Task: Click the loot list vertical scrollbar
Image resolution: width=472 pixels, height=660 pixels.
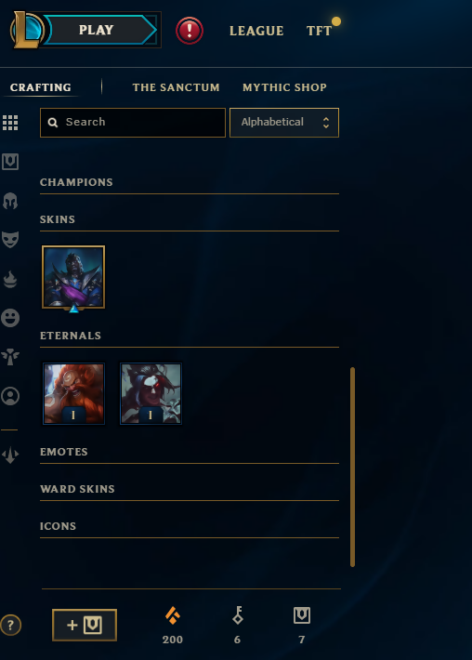Action: pyautogui.click(x=352, y=468)
